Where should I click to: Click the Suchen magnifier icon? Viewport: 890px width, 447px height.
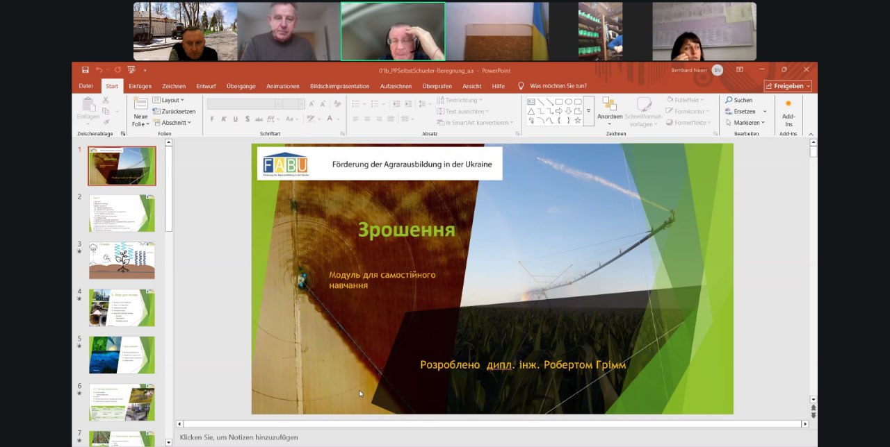click(x=729, y=100)
